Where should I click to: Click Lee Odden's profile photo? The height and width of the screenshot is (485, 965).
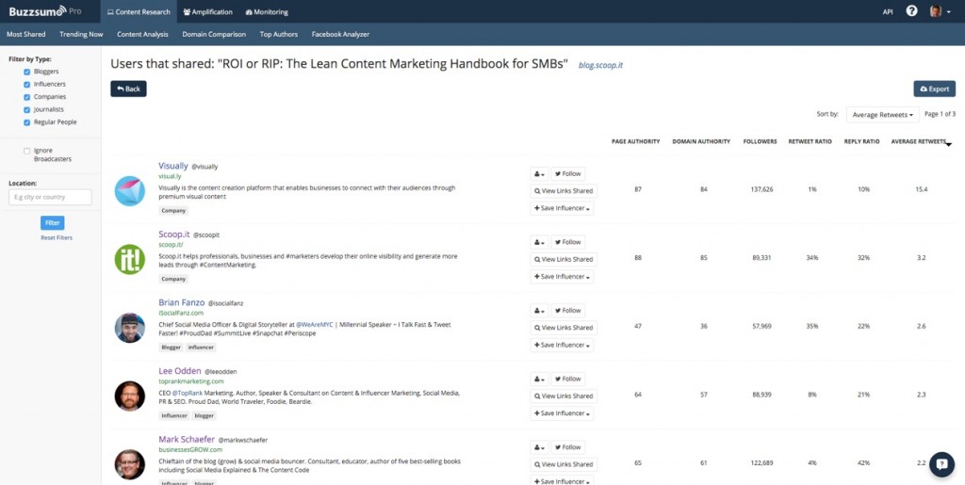pyautogui.click(x=130, y=396)
